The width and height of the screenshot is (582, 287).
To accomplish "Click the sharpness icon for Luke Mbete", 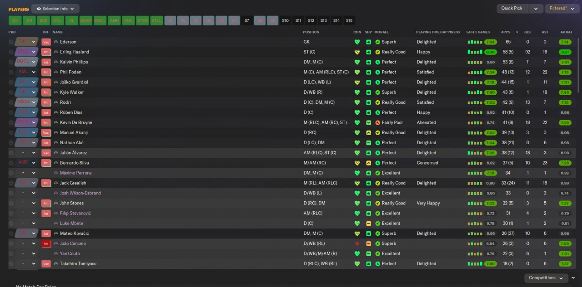I will 369,224.
